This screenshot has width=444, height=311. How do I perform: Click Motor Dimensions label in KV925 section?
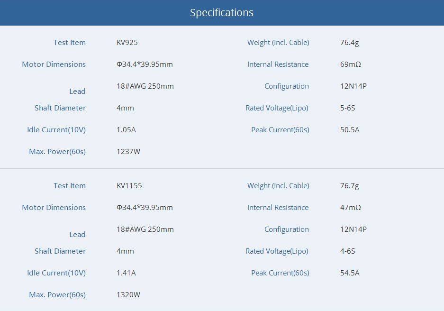pyautogui.click(x=54, y=64)
